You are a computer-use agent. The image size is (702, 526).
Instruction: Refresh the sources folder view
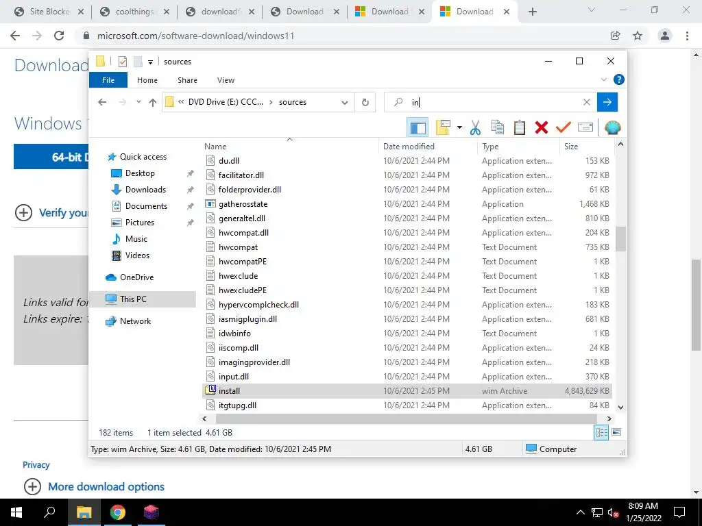pyautogui.click(x=365, y=103)
